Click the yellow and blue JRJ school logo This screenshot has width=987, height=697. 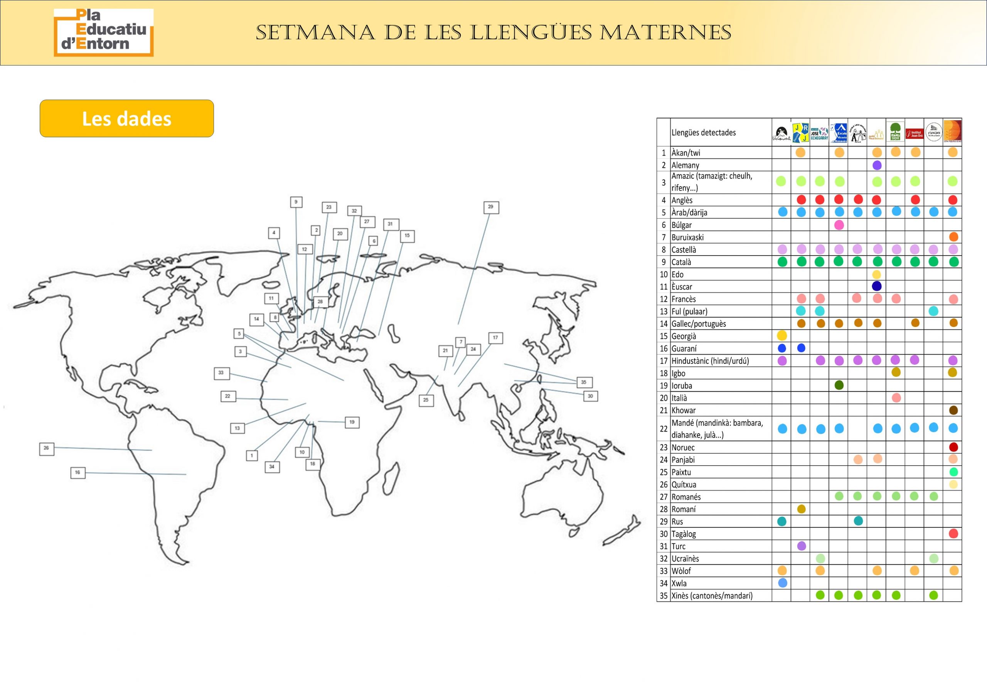point(800,132)
